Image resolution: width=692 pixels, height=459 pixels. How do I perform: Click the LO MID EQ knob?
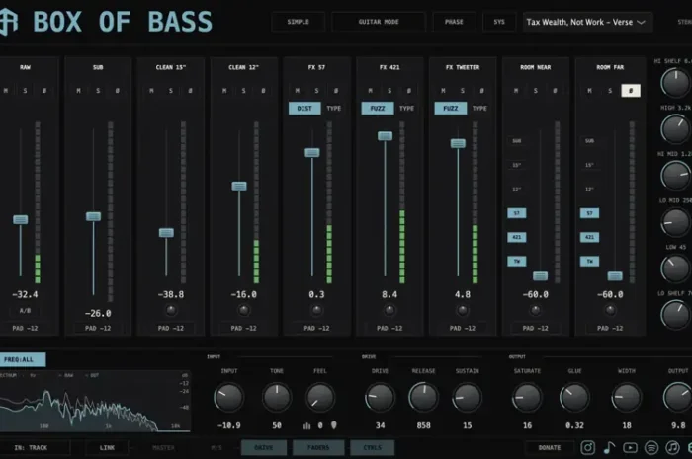click(x=675, y=221)
